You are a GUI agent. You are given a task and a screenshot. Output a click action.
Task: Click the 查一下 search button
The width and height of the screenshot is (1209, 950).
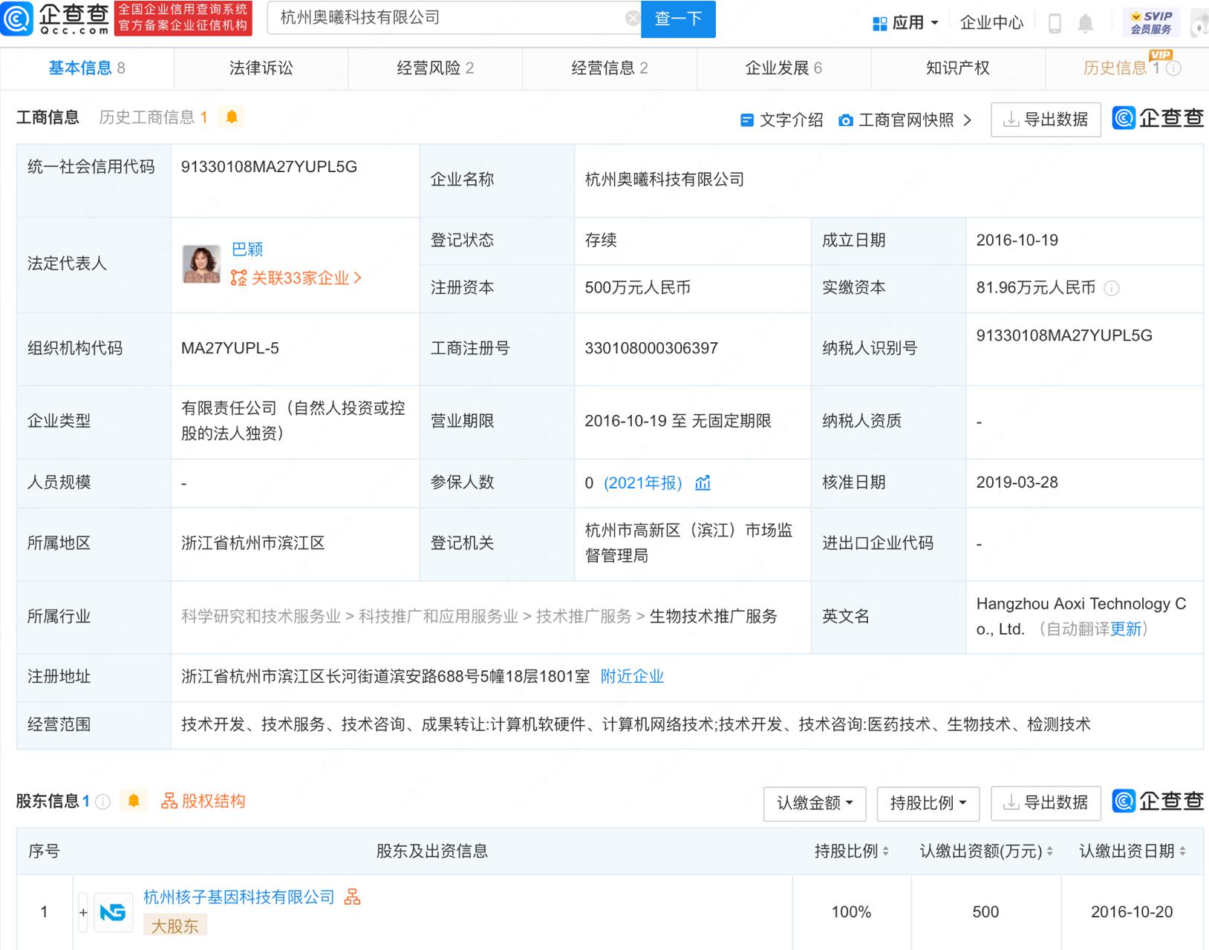[678, 19]
